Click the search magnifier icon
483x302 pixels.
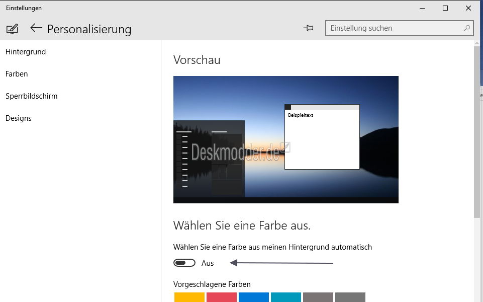467,28
